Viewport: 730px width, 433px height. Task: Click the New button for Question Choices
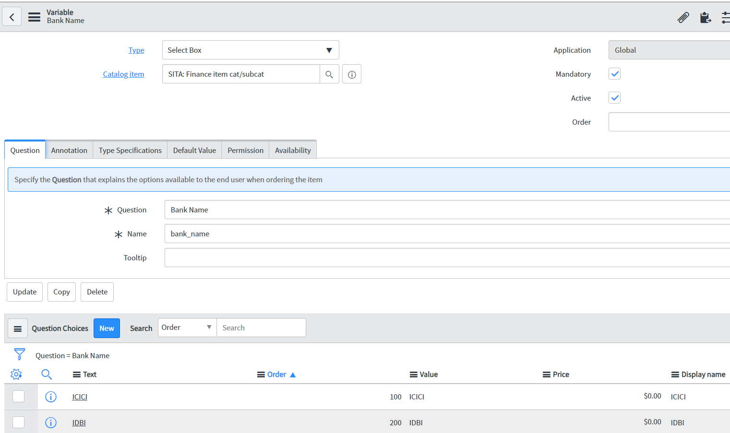tap(107, 328)
